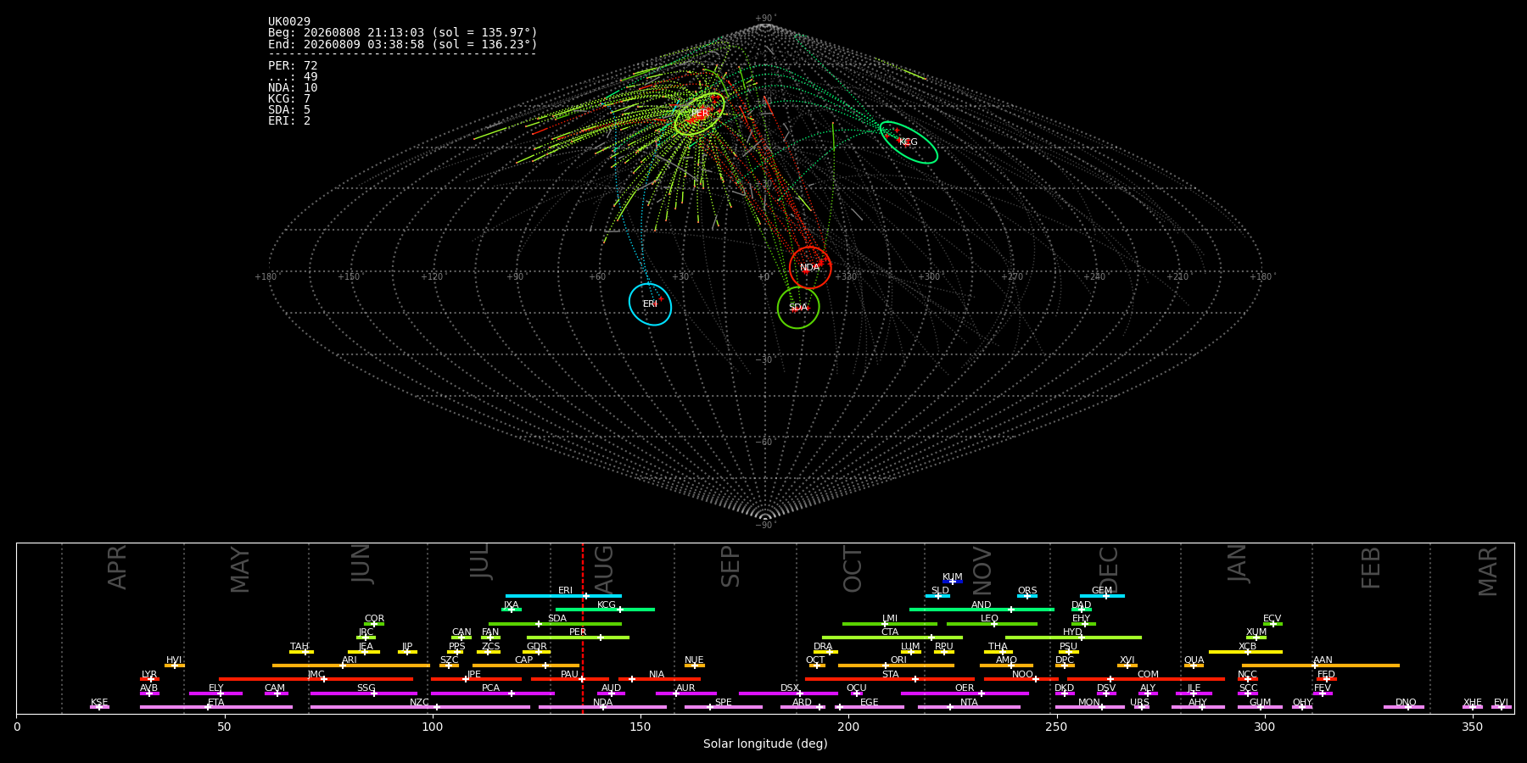Click the SSG shower bar in the timeline
1527x763 pixels.
pyautogui.click(x=363, y=693)
